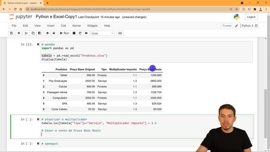Image resolution: width=270 pixels, height=152 pixels.
Task: Go forward in browser
Action: pos(9,9)
